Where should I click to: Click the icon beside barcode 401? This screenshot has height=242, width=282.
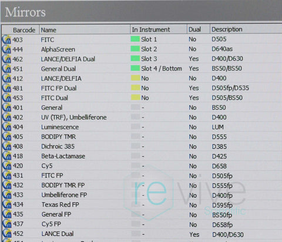click(6, 107)
